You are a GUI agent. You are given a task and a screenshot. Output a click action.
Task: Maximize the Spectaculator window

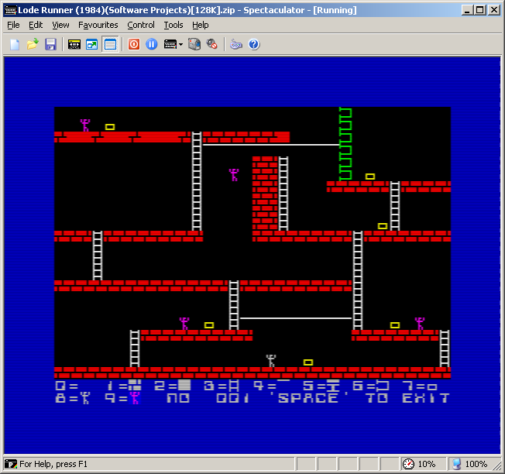click(480, 10)
